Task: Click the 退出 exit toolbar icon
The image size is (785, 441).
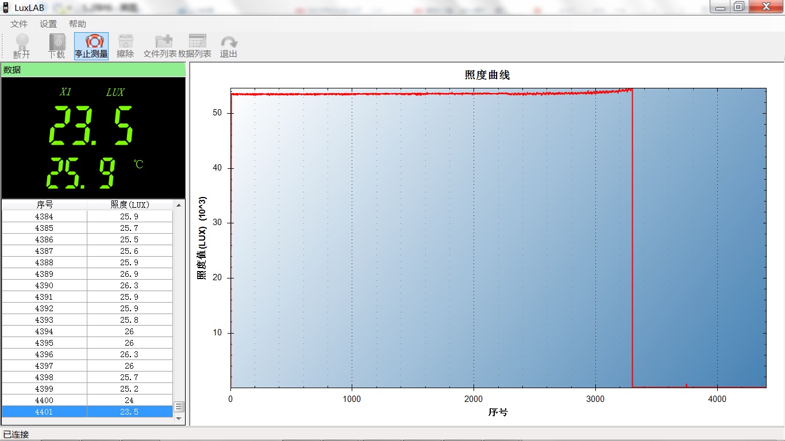Action: pyautogui.click(x=229, y=46)
